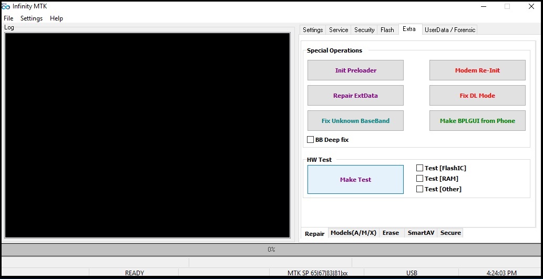
Task: Check the Test [RAM] option
Action: (x=419, y=179)
